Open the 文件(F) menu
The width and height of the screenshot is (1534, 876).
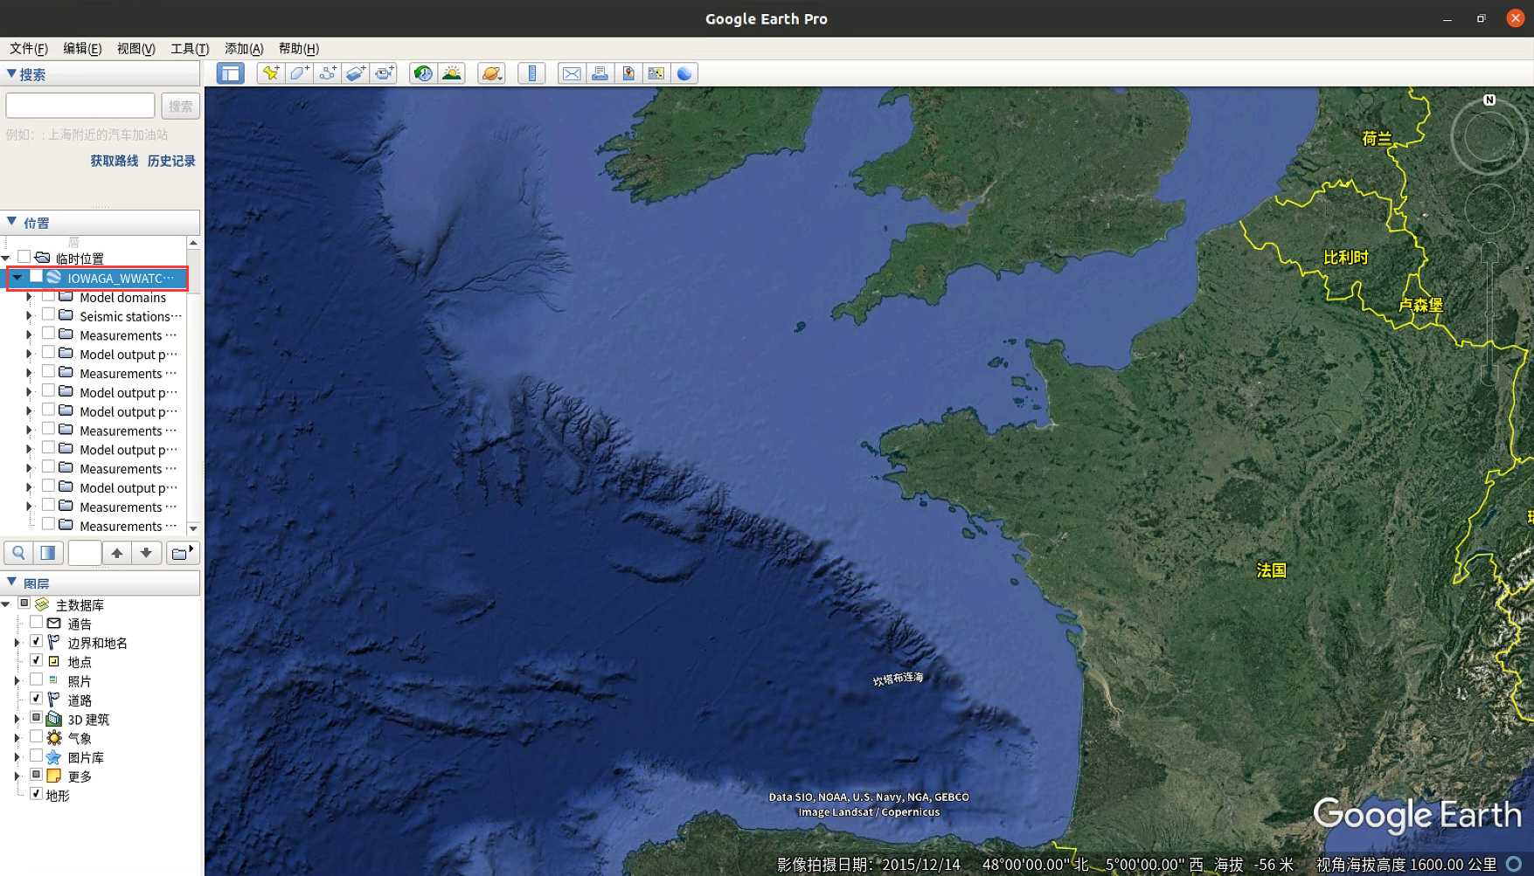point(28,48)
